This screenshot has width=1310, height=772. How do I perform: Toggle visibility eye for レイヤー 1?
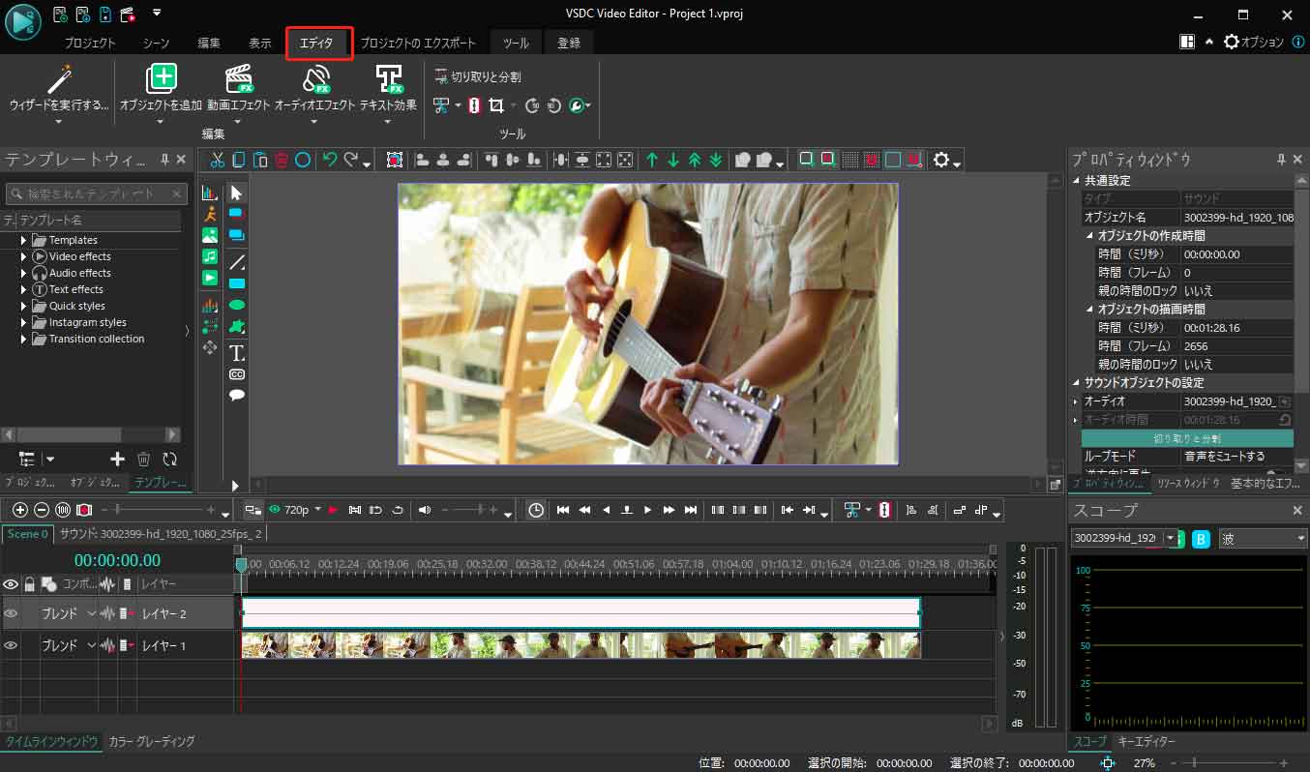pyautogui.click(x=11, y=645)
